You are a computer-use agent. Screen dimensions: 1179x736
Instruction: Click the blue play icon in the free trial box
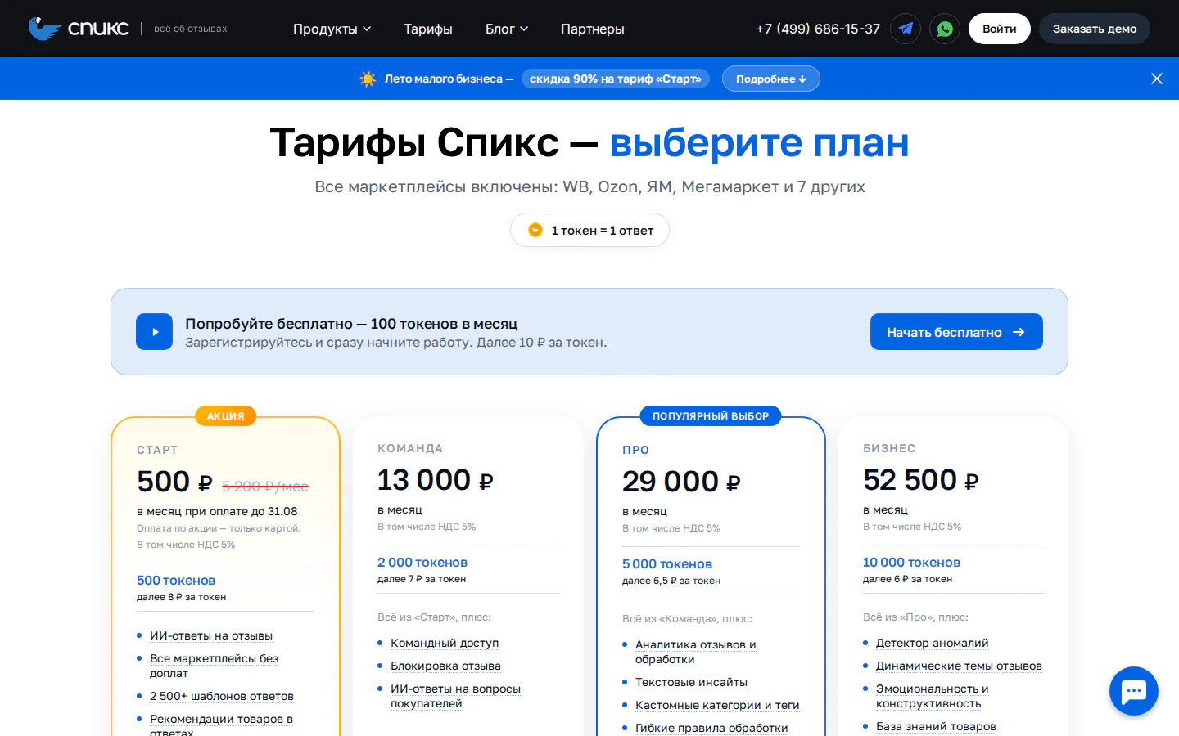(x=154, y=331)
